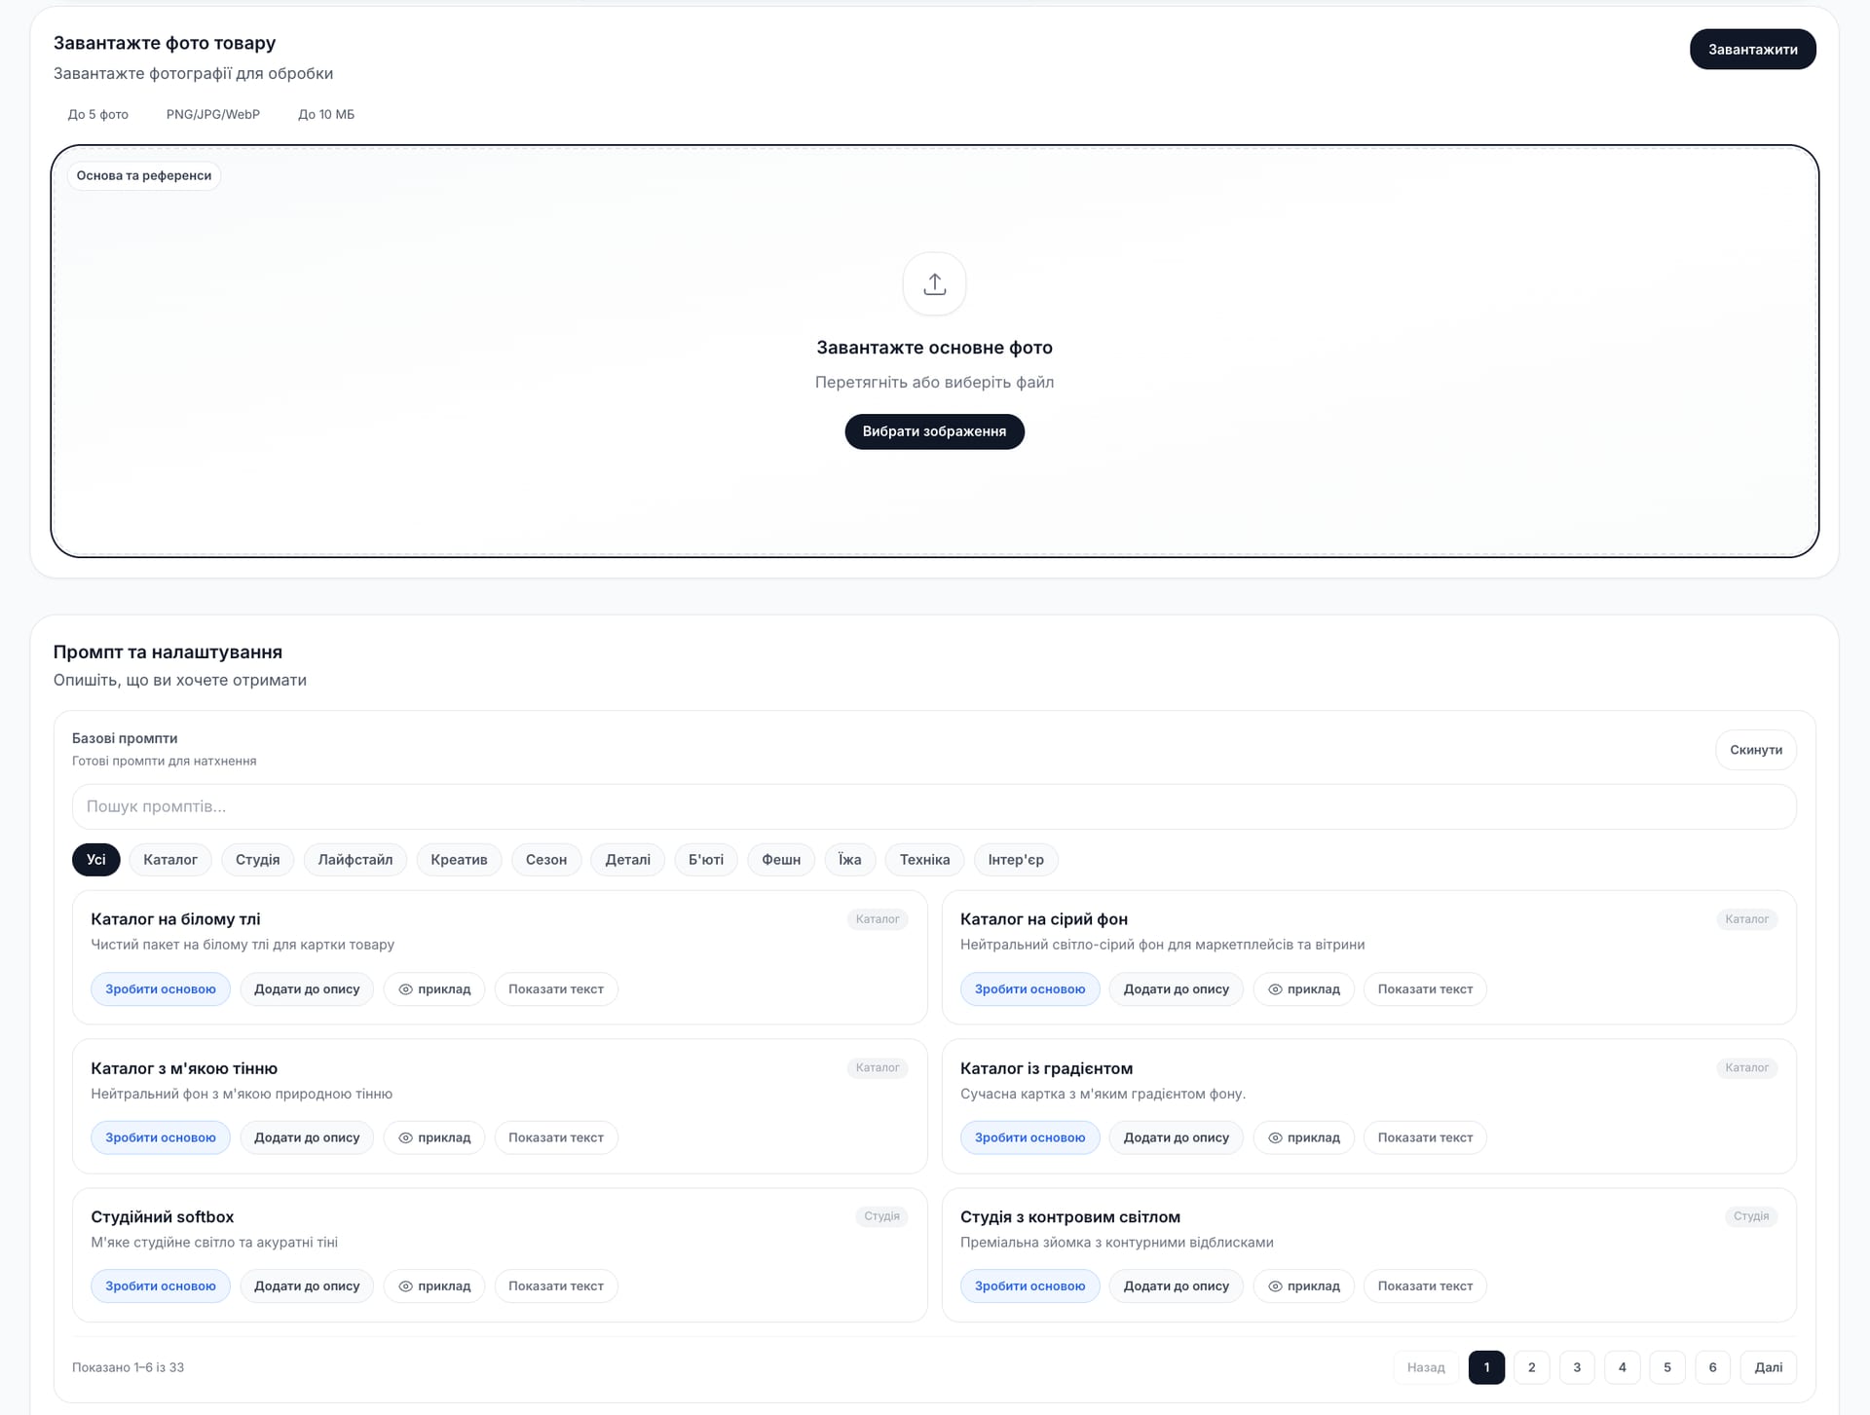
Task: Show example for Каталог із градієнтом
Action: (1303, 1137)
